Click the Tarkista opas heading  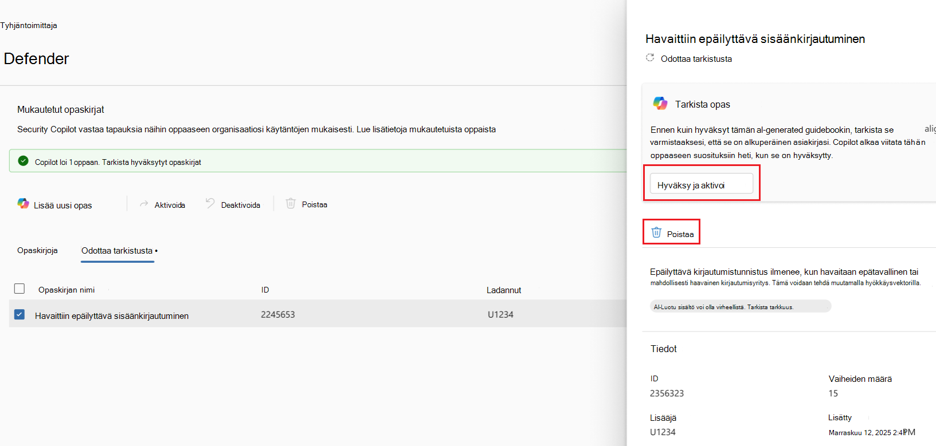pyautogui.click(x=703, y=104)
